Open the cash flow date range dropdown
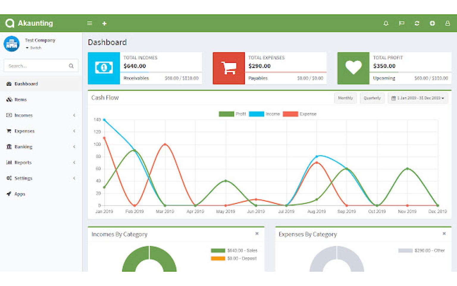The image size is (457, 286). 418,98
